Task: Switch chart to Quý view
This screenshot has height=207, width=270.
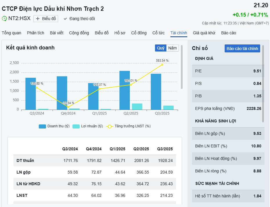Action: (x=161, y=48)
